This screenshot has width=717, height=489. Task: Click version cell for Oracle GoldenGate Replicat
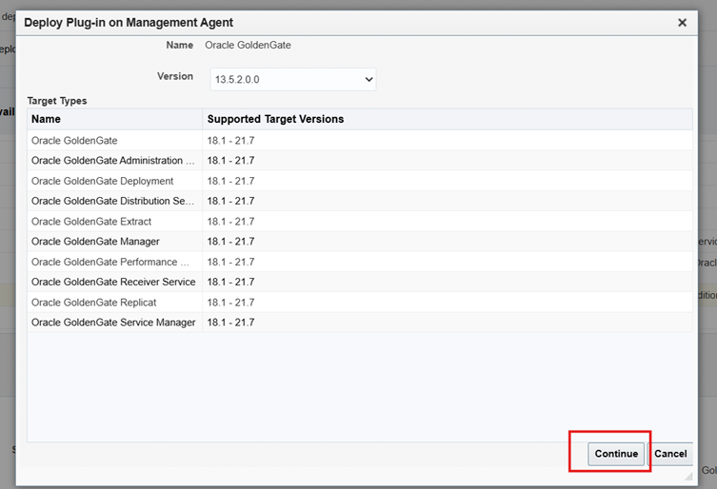point(230,302)
